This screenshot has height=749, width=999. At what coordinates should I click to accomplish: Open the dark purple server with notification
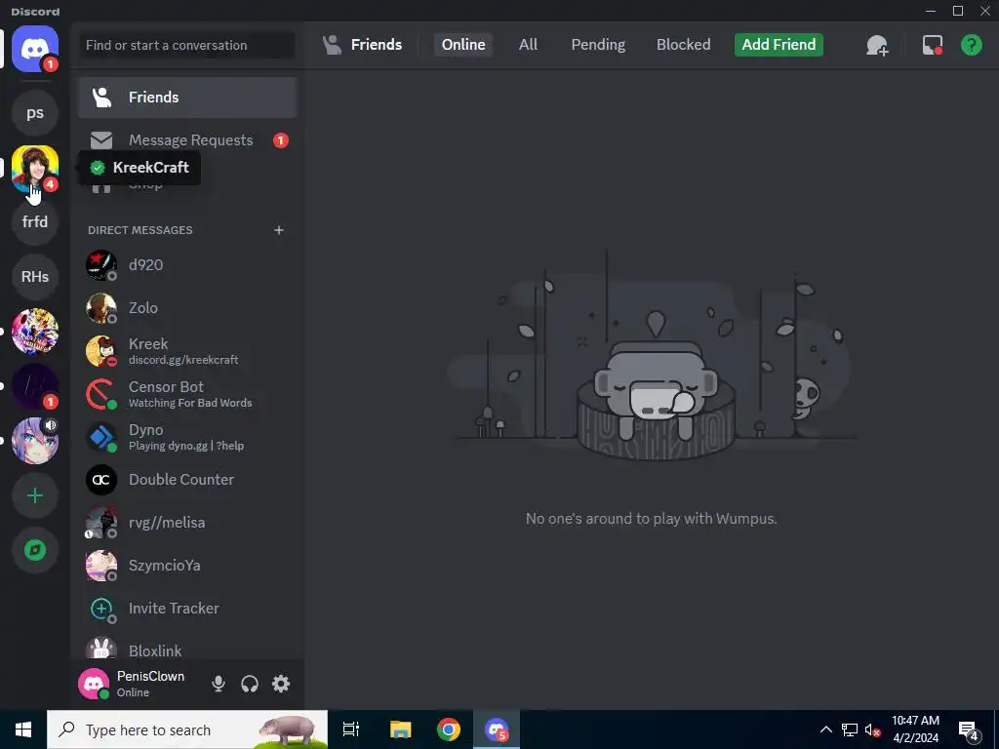(35, 386)
